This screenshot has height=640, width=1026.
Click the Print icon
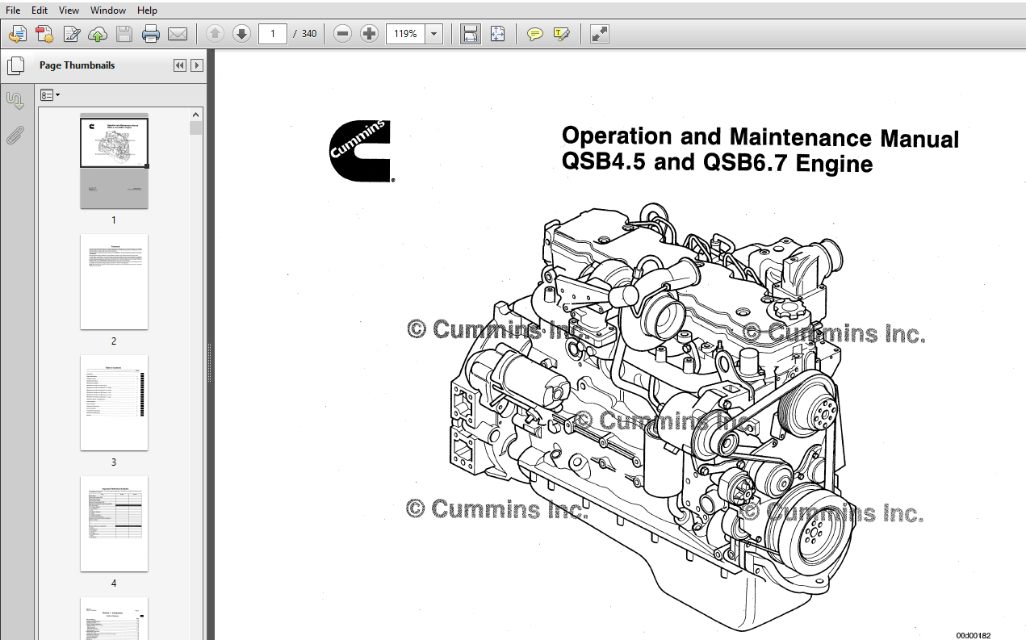coord(151,34)
